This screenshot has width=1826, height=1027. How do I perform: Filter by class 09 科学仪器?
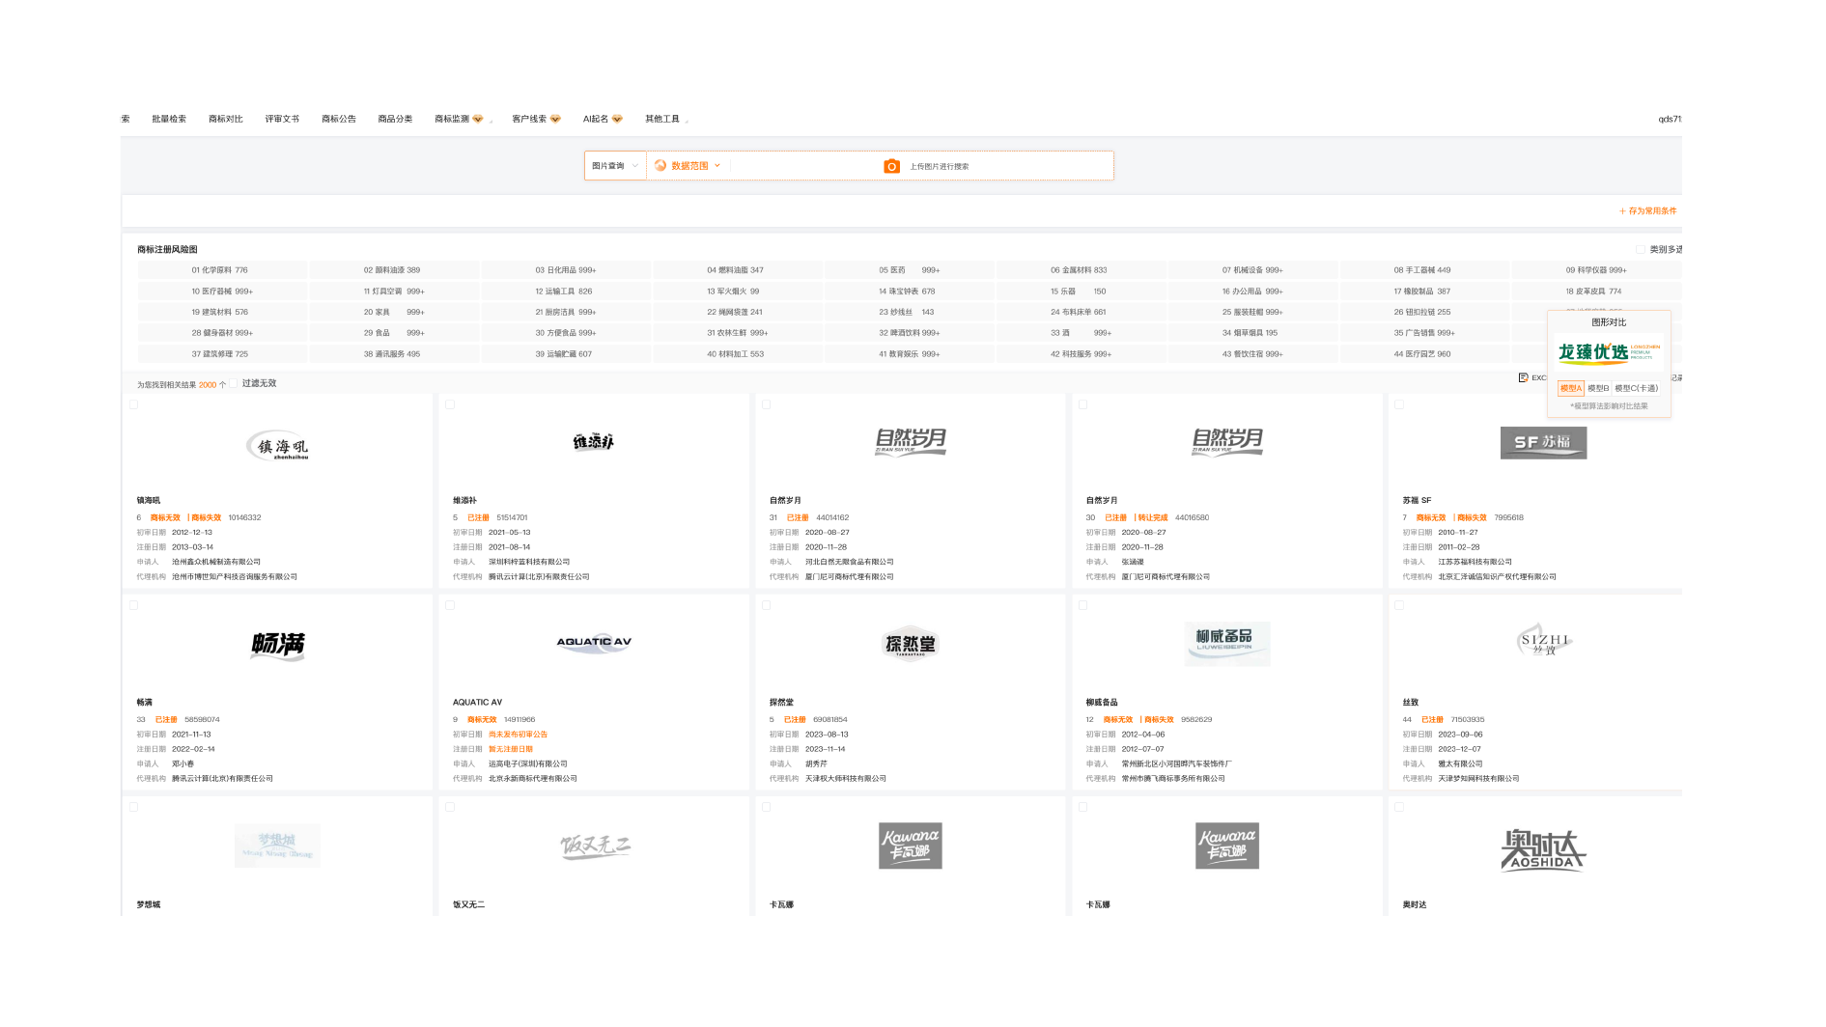[x=1596, y=270]
